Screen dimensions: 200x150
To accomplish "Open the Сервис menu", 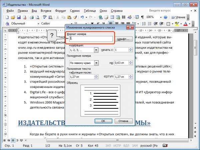I will (x=75, y=11).
